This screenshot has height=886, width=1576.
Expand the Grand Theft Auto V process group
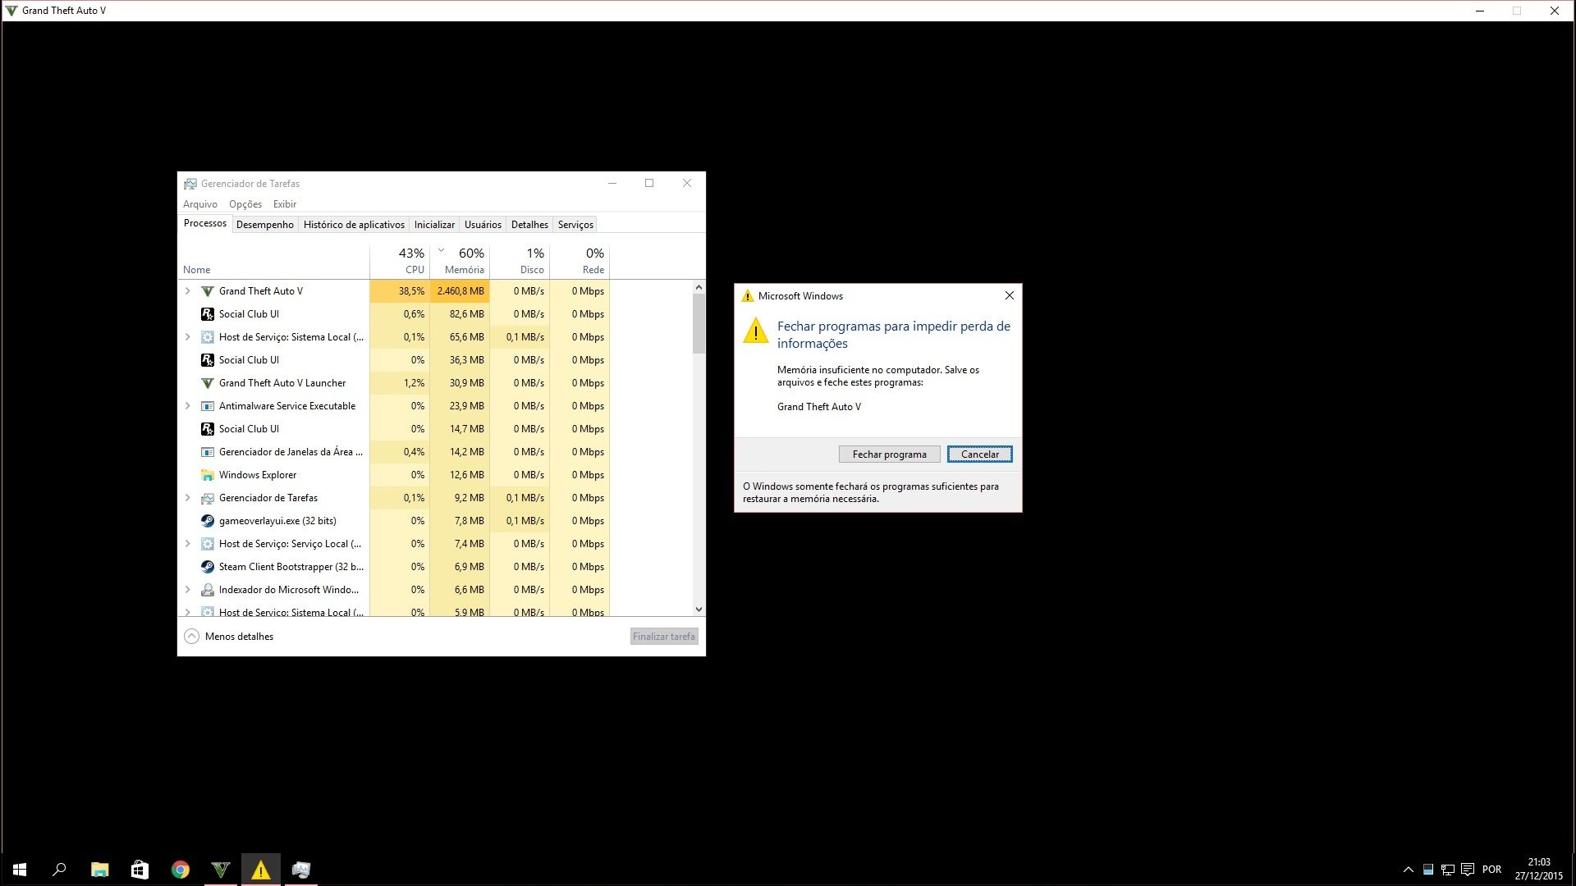[187, 291]
